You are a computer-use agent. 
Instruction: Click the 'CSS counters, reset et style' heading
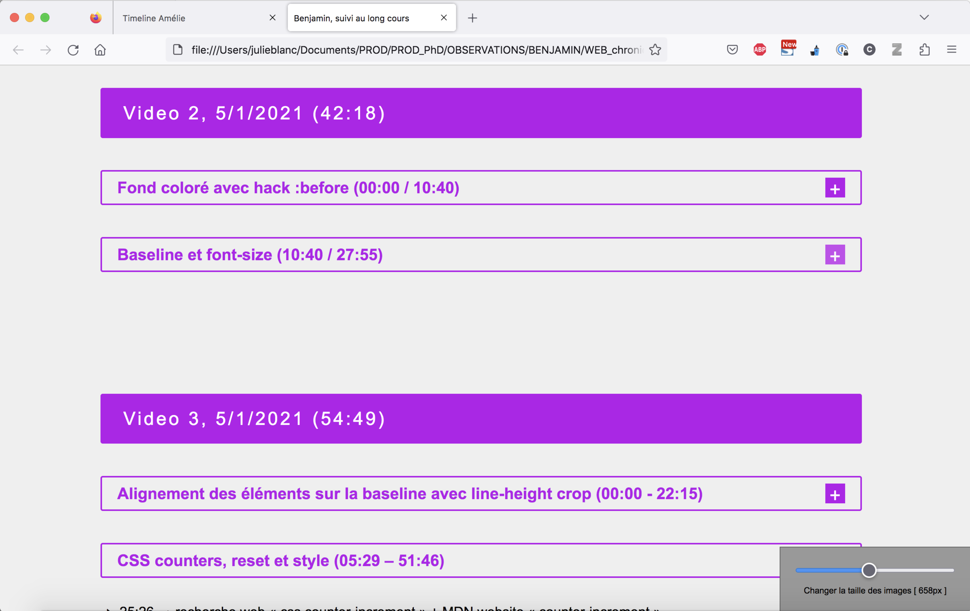(x=280, y=561)
